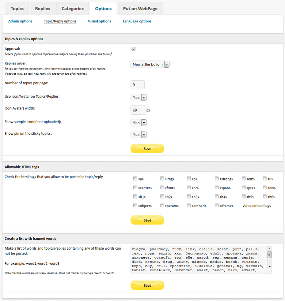Tick the <h6> tag checkbox
The image size is (285, 301).
(265, 196)
